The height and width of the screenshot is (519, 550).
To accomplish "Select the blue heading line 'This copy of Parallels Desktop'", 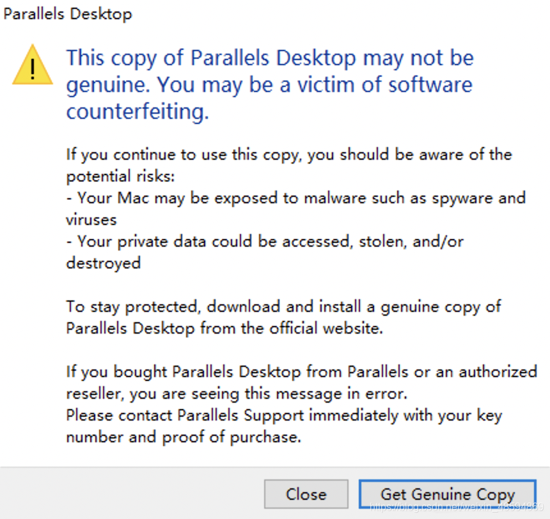I will (270, 58).
